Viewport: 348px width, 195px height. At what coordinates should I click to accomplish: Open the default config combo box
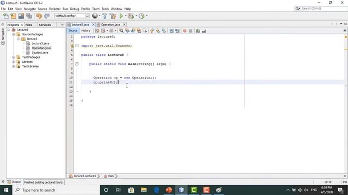[x=72, y=16]
